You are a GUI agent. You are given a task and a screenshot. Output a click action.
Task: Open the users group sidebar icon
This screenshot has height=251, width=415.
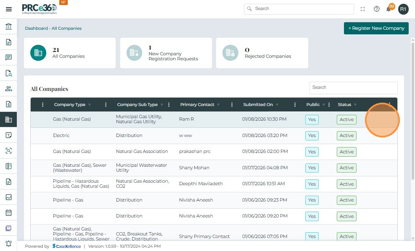pyautogui.click(x=8, y=89)
